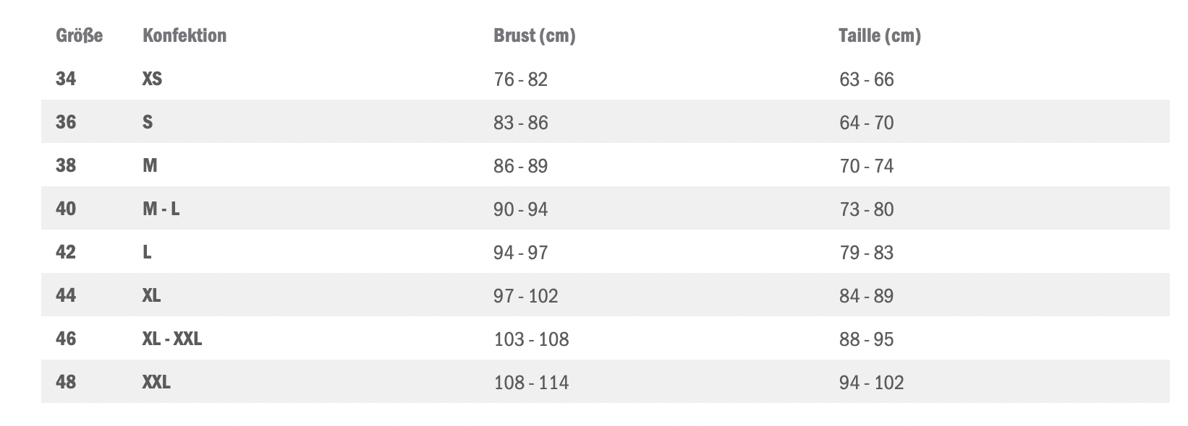The height and width of the screenshot is (426, 1188).
Task: Select the M Konfektion cell for size 38
Action: click(x=150, y=165)
